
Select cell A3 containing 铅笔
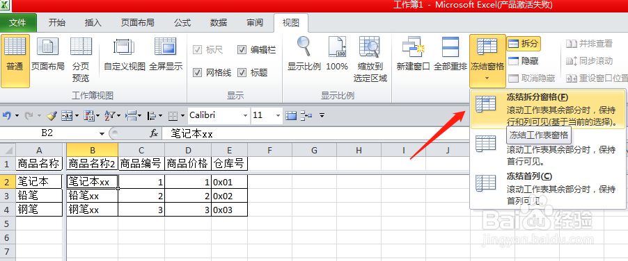click(39, 196)
